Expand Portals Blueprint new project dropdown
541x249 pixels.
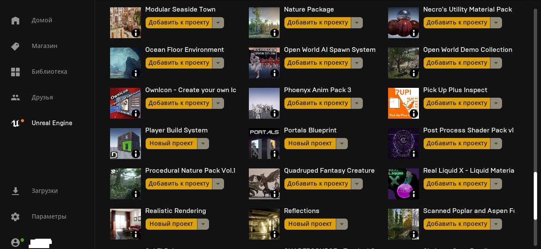click(342, 143)
